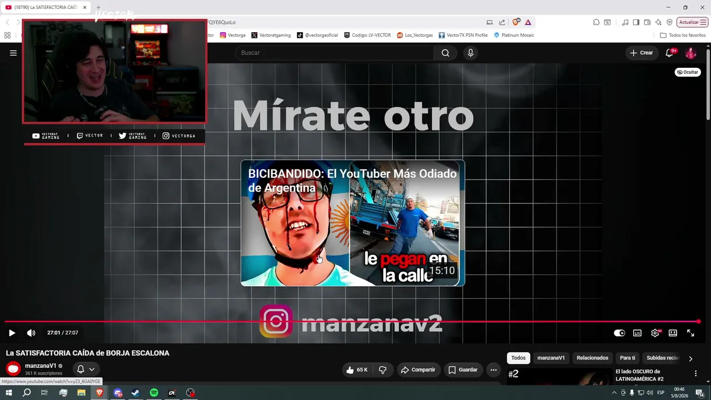Play the video
Viewport: 711px width, 400px height.
tap(12, 333)
